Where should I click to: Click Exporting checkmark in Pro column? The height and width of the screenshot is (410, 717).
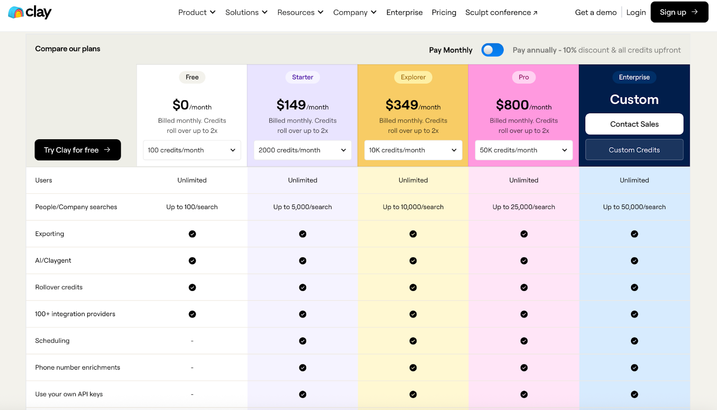524,234
